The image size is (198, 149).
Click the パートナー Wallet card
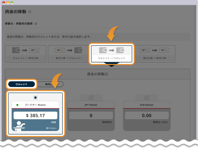[x=35, y=116]
